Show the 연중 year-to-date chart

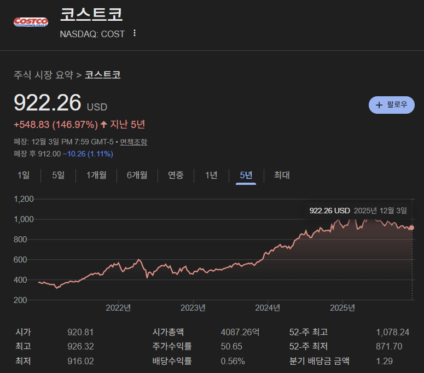176,175
